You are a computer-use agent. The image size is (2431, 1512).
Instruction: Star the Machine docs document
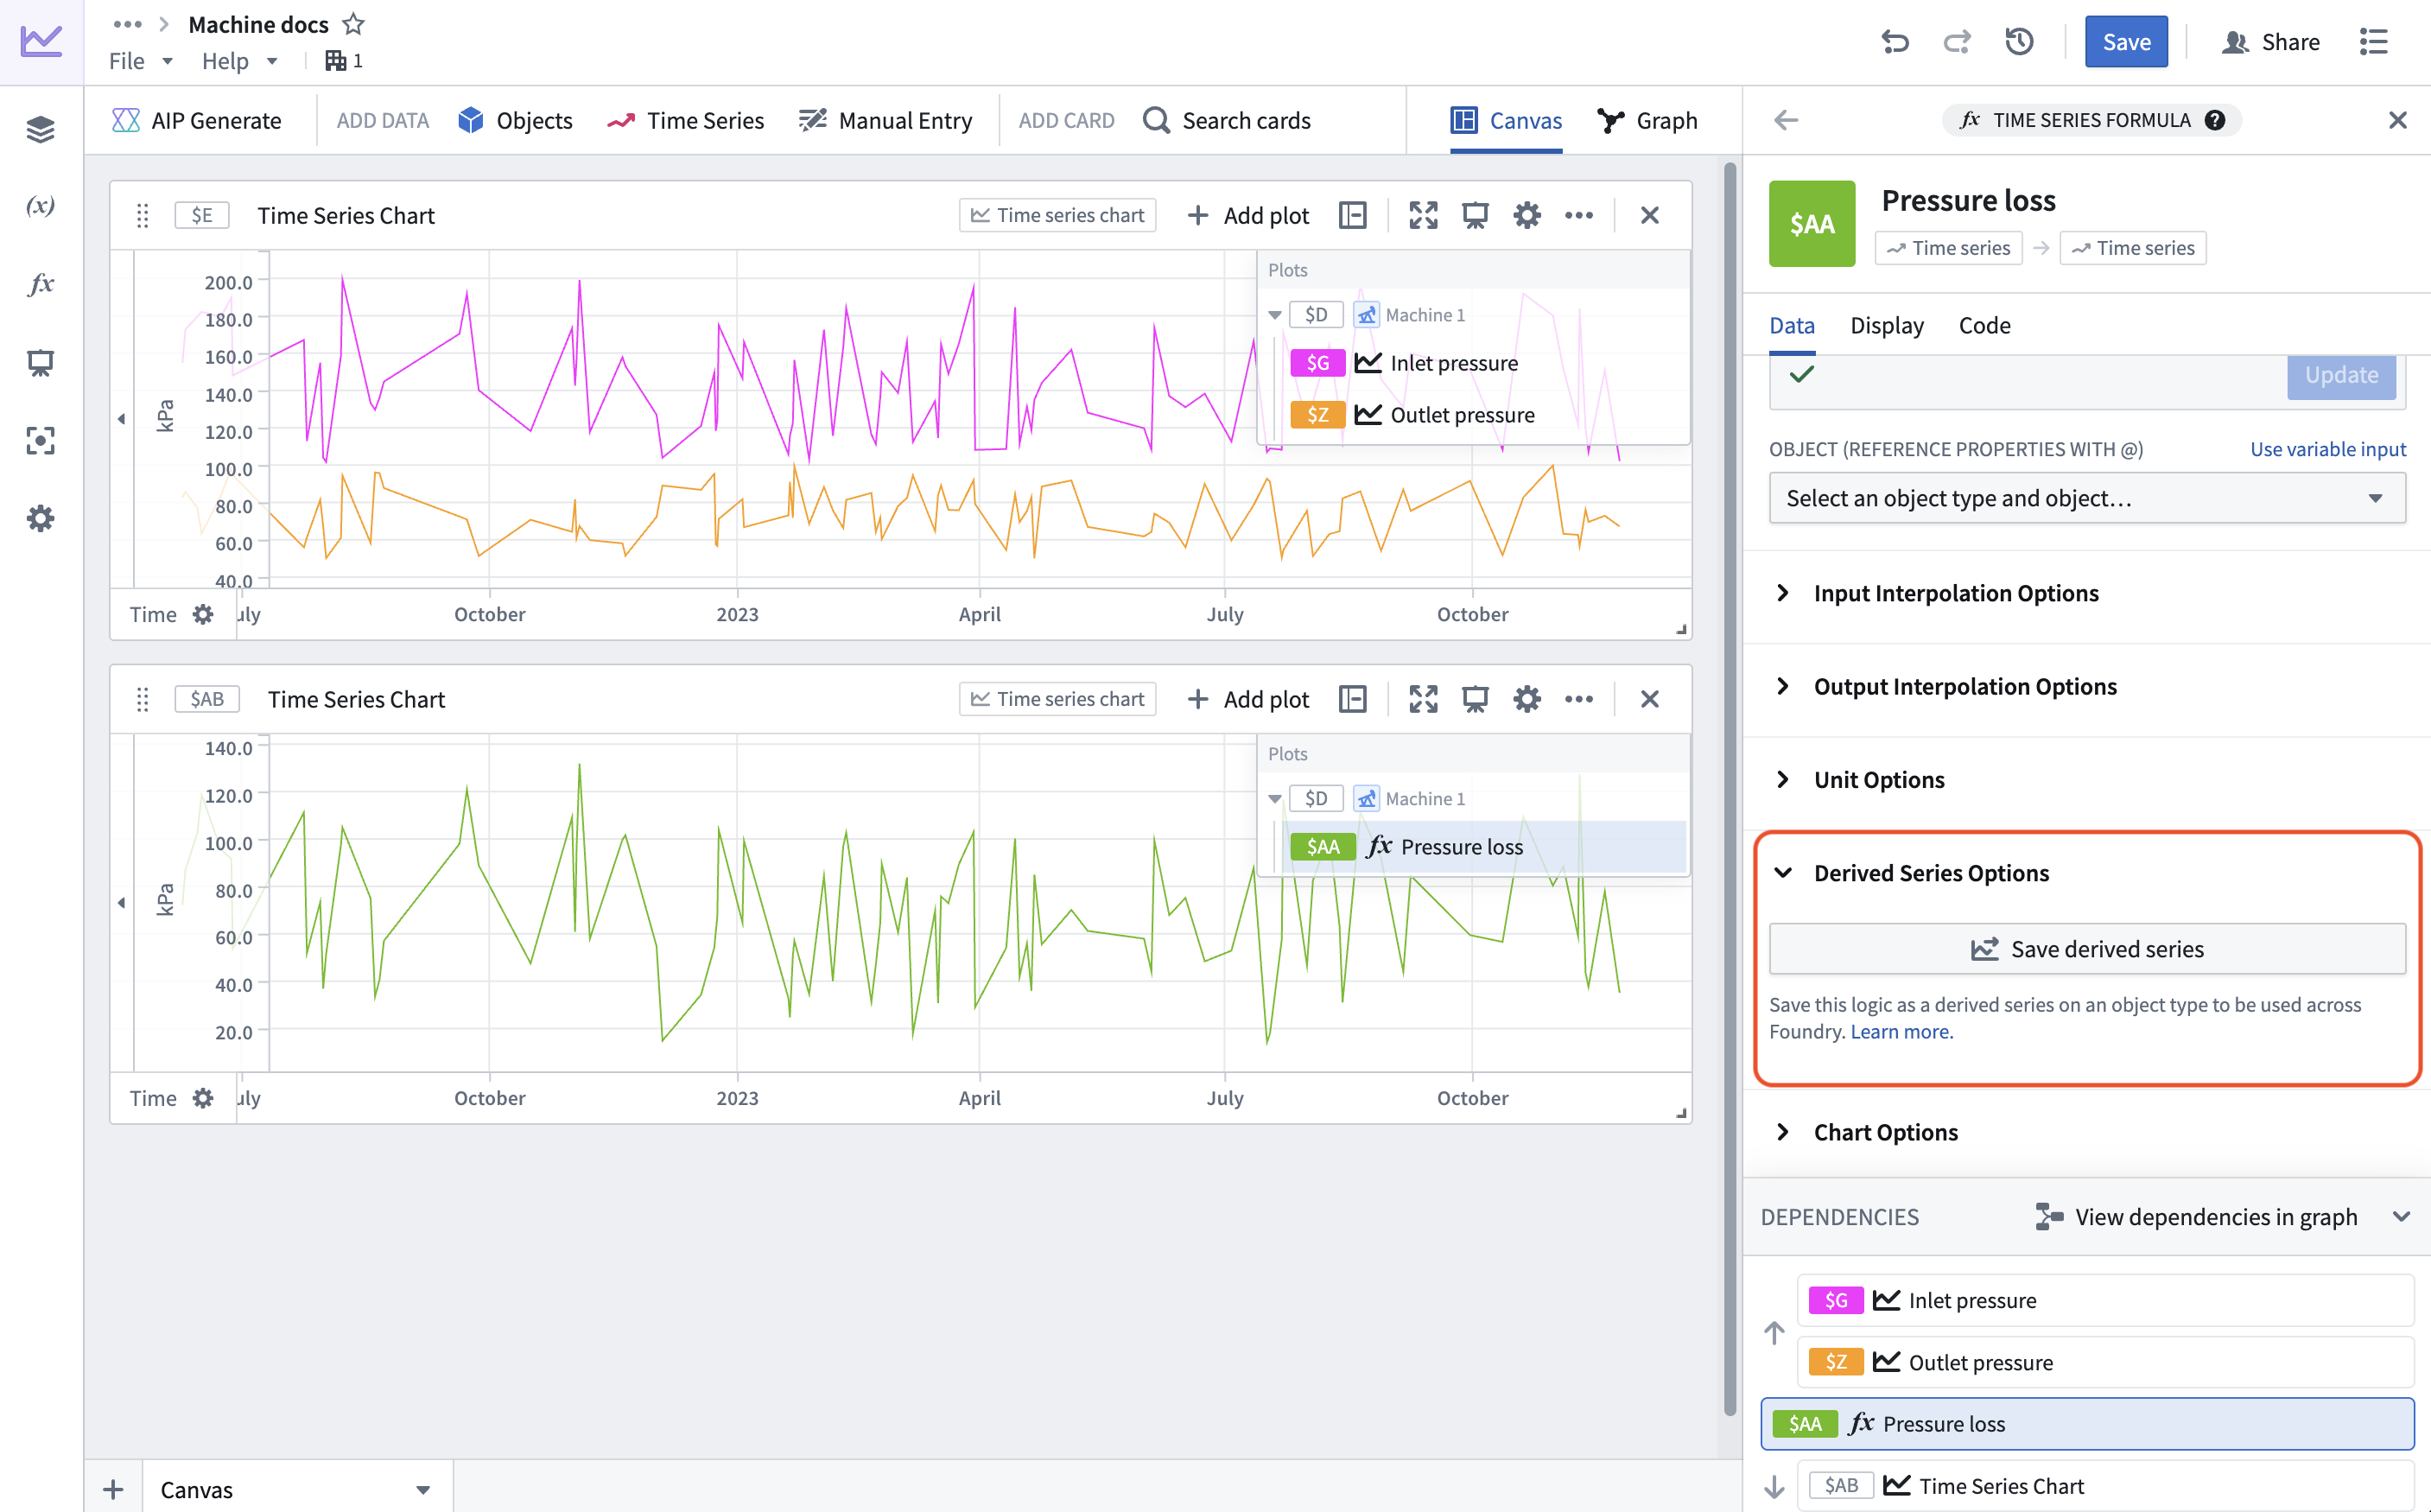[354, 24]
